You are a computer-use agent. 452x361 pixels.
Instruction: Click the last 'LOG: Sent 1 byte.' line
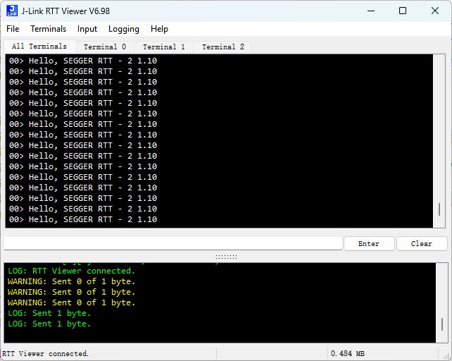[49, 324]
